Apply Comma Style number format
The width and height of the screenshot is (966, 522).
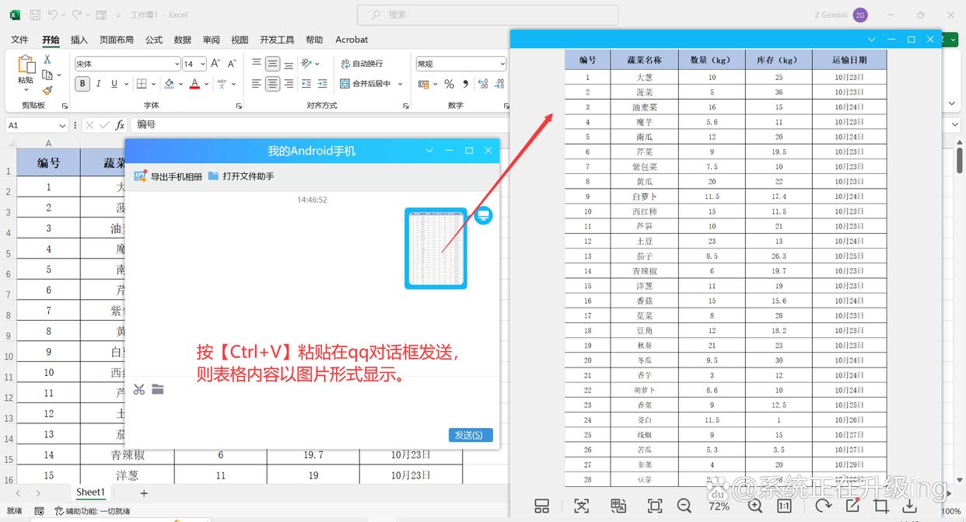point(465,84)
